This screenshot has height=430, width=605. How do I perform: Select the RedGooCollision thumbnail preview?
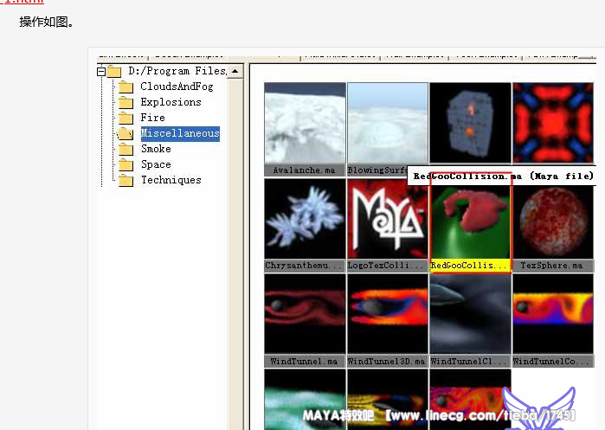click(x=470, y=219)
